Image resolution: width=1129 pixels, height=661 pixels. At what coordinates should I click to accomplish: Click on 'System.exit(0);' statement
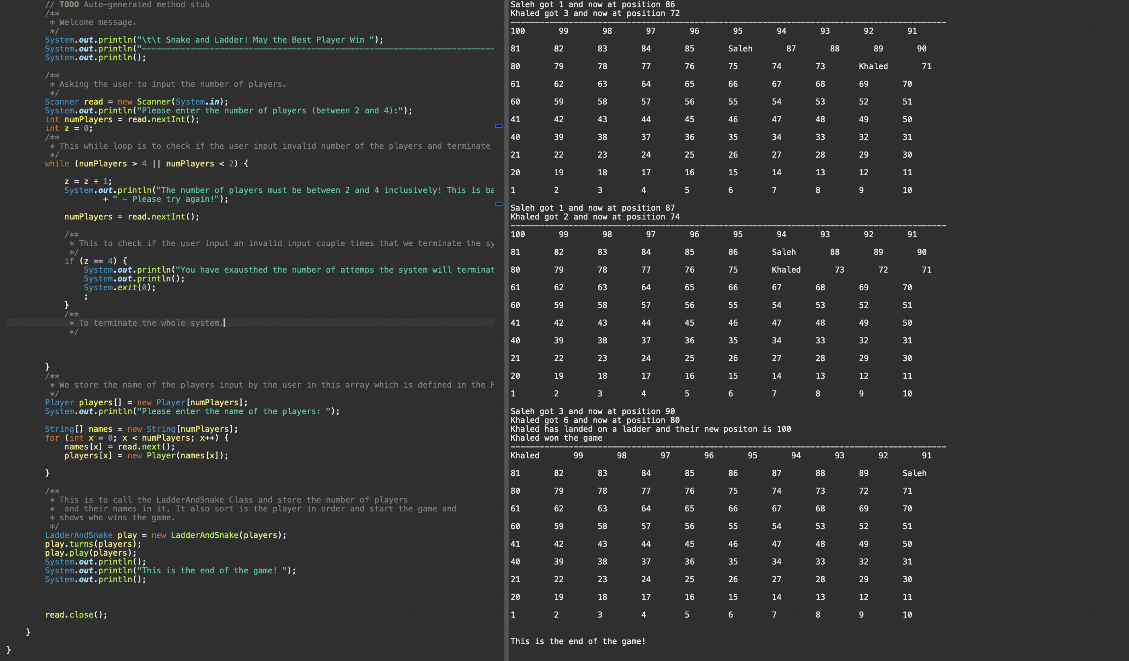point(120,288)
